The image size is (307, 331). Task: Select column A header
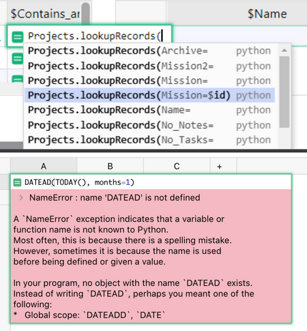(44, 167)
